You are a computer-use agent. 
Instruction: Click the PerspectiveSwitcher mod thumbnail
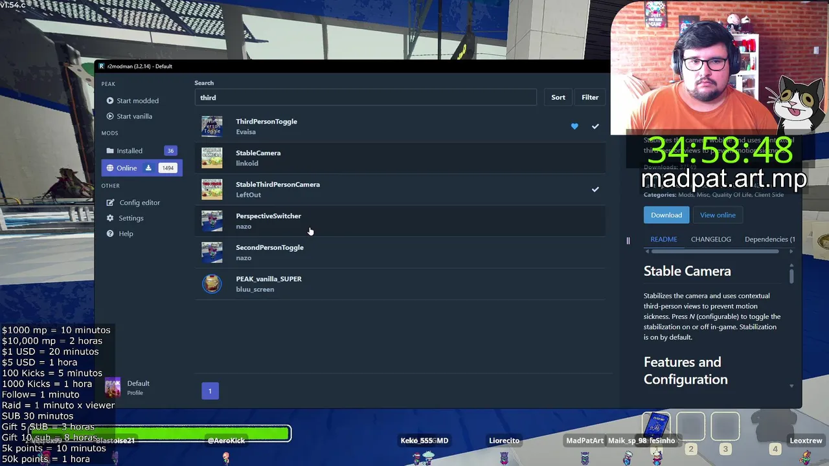(x=212, y=221)
